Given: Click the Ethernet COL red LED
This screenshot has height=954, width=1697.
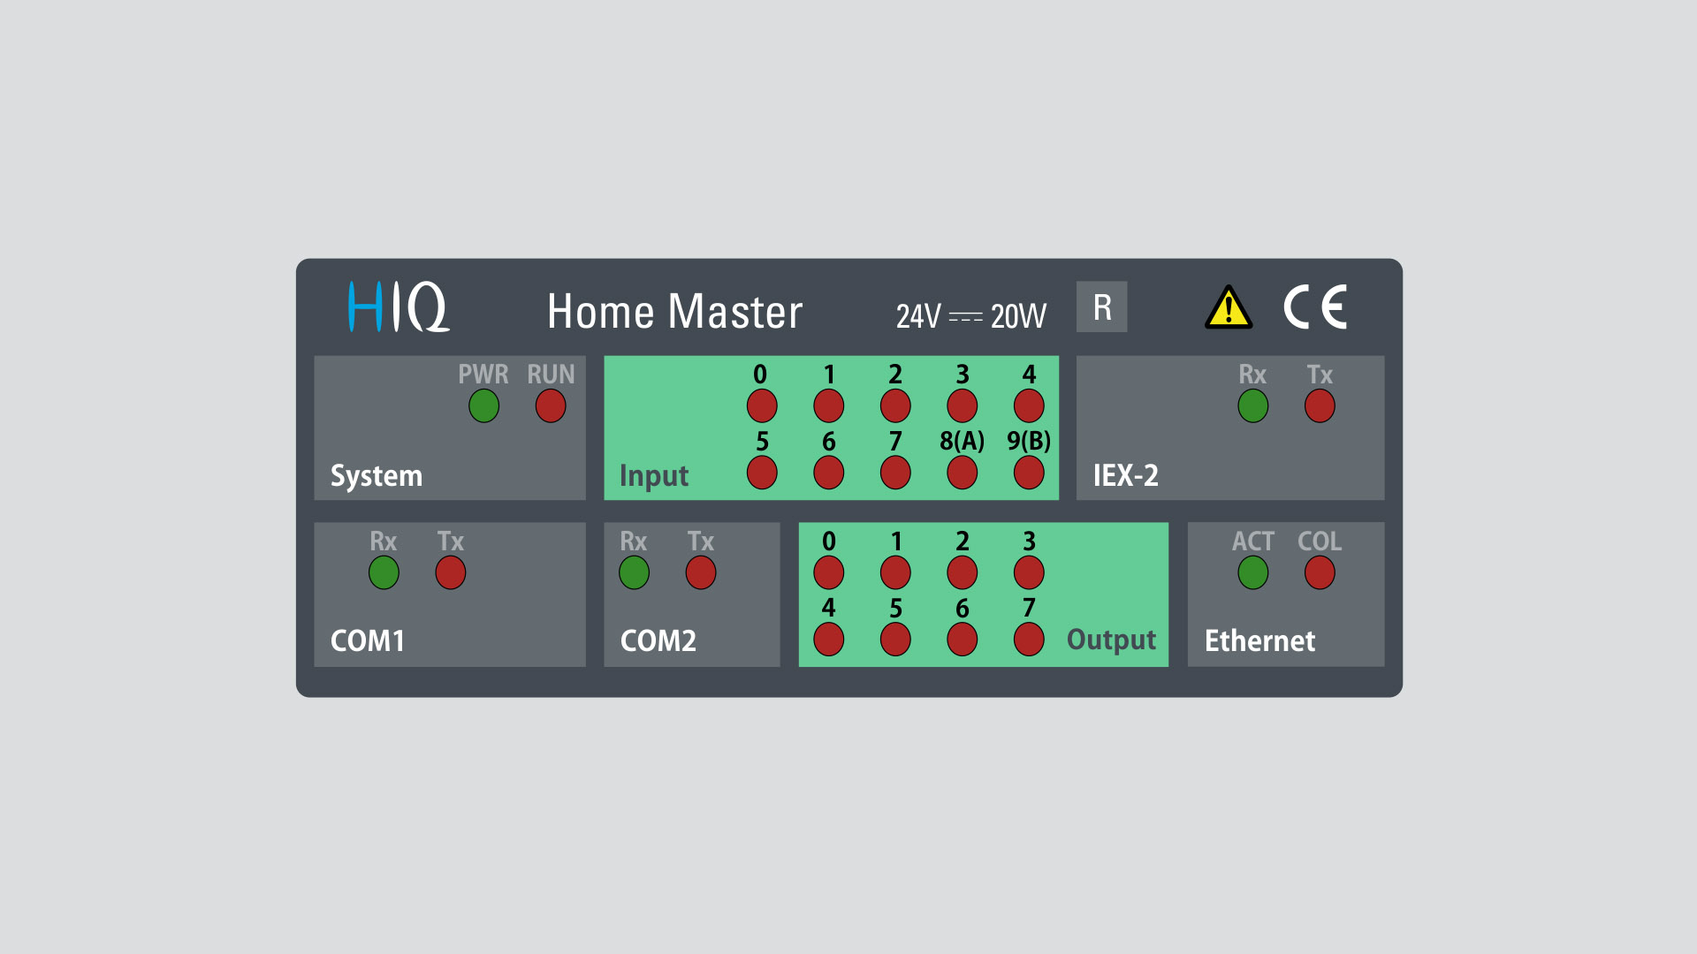Looking at the screenshot, I should (x=1320, y=572).
